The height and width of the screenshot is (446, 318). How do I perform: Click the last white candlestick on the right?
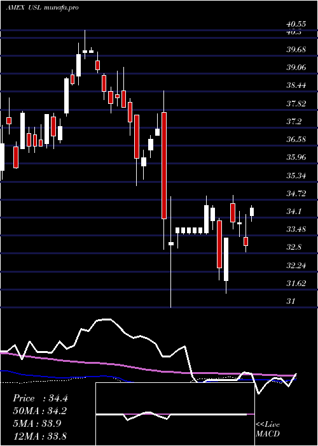click(x=252, y=212)
